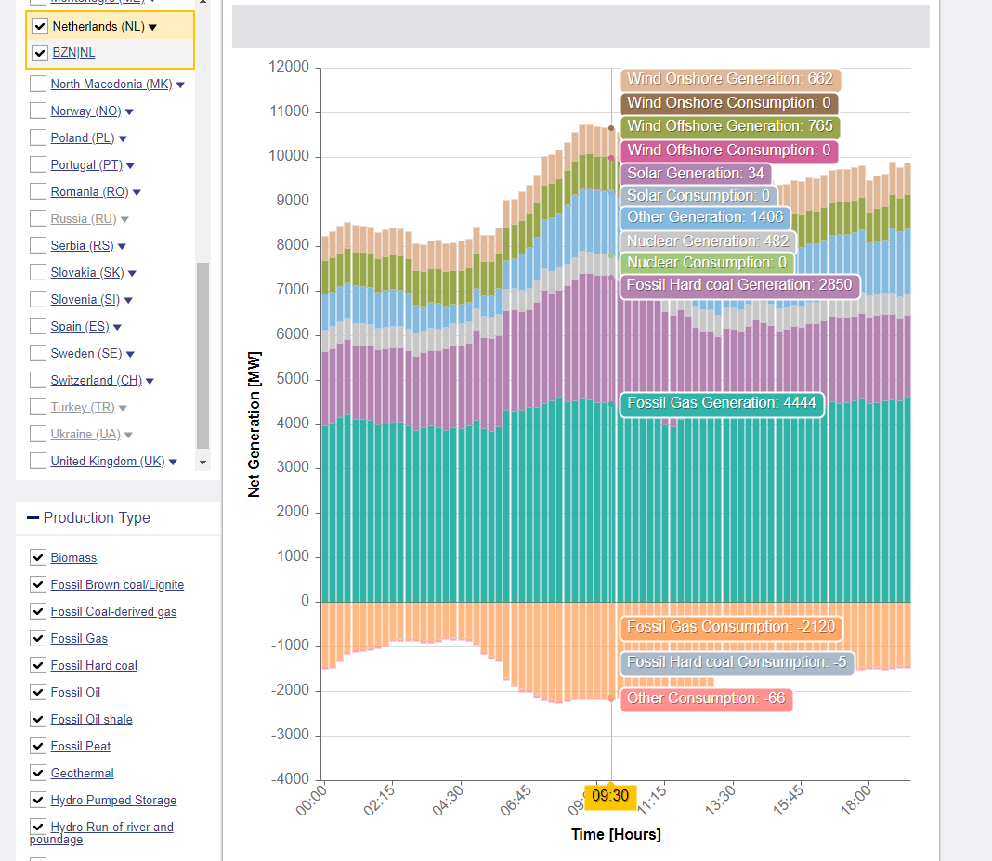This screenshot has height=861, width=992.
Task: Click the Fossil Coal-derived gas link
Action: coord(113,612)
